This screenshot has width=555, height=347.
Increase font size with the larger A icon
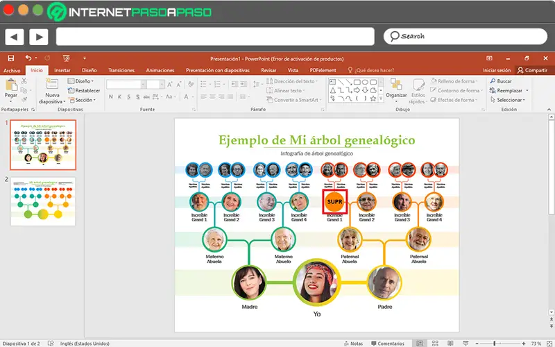pos(169,84)
